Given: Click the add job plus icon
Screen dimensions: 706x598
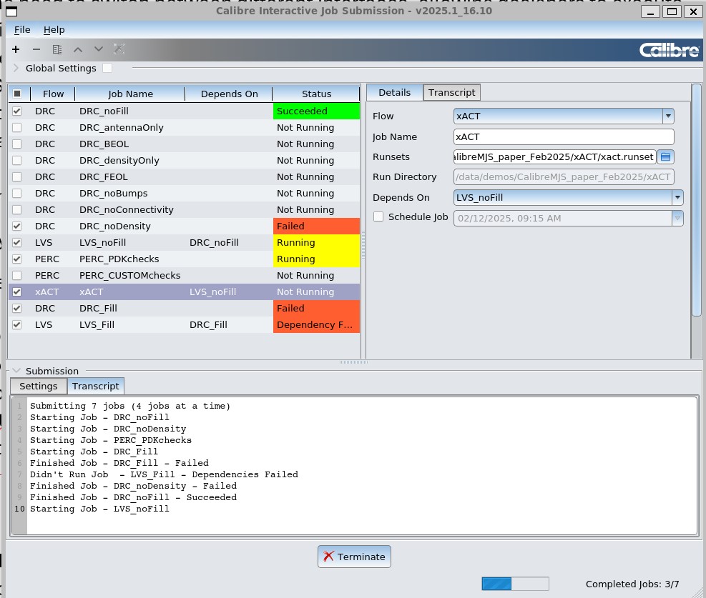Looking at the screenshot, I should click(x=16, y=49).
